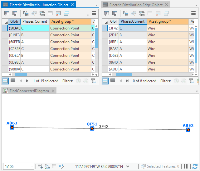Open the map scale 1:106 dropdown

point(32,167)
